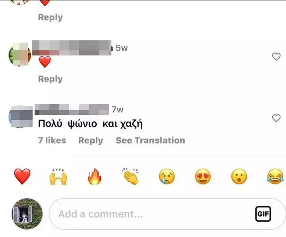View the 7 likes list
The height and width of the screenshot is (237, 286).
(x=52, y=140)
